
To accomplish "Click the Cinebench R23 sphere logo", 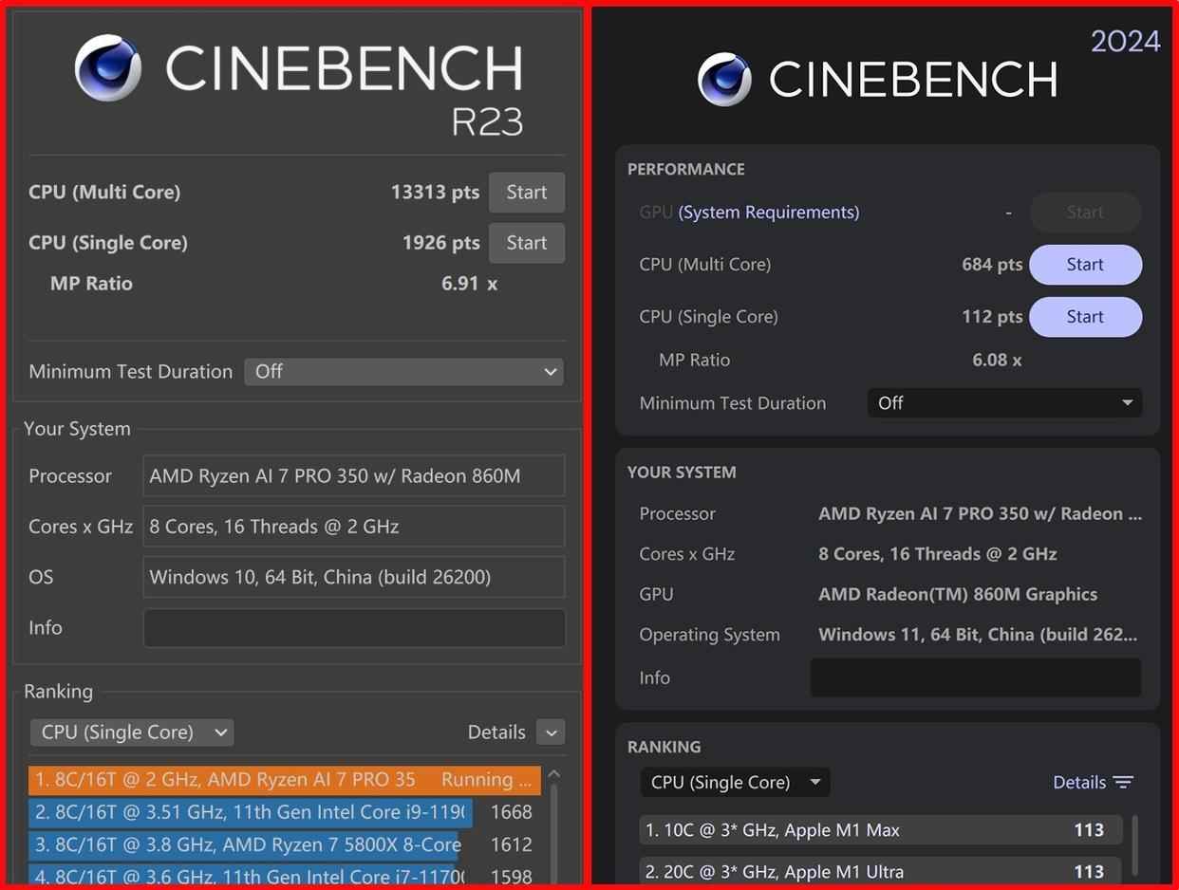I will (x=108, y=67).
